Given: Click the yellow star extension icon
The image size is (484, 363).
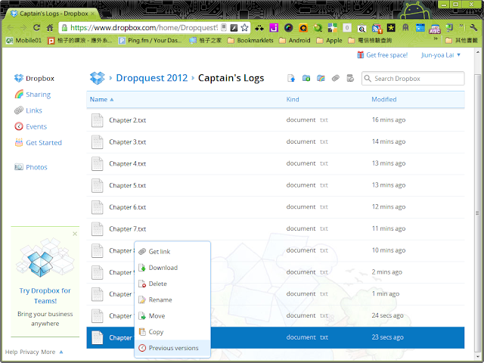Looking at the screenshot, I should [391, 28].
